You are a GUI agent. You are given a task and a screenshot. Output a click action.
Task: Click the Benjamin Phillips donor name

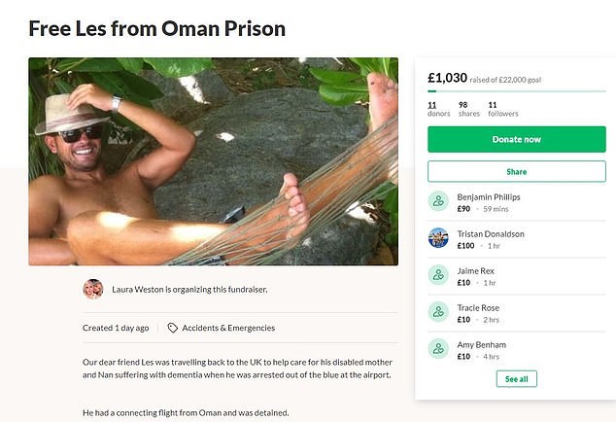[489, 196]
